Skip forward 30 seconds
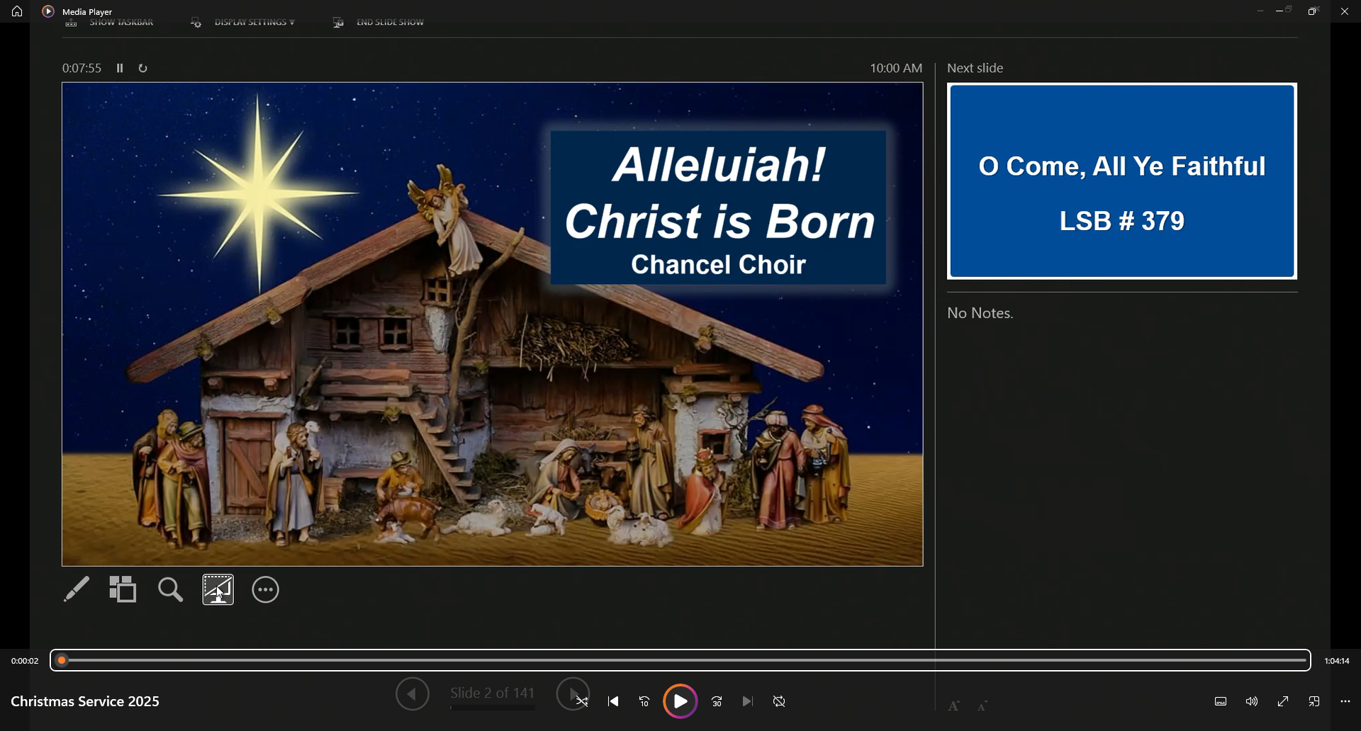This screenshot has width=1361, height=731. (x=717, y=701)
